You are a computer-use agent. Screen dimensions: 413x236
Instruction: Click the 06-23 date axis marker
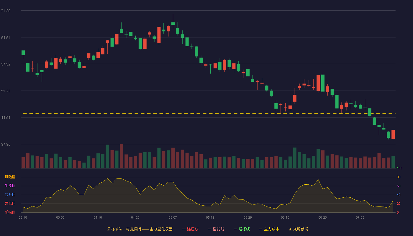(322, 217)
